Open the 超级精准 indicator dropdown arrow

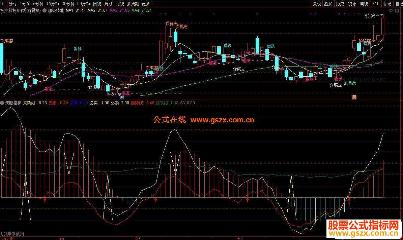(x=45, y=10)
